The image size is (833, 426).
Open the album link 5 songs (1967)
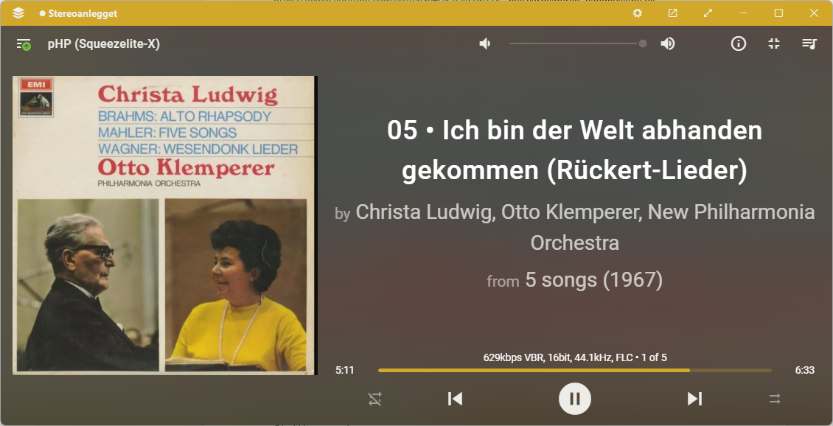[x=594, y=279]
